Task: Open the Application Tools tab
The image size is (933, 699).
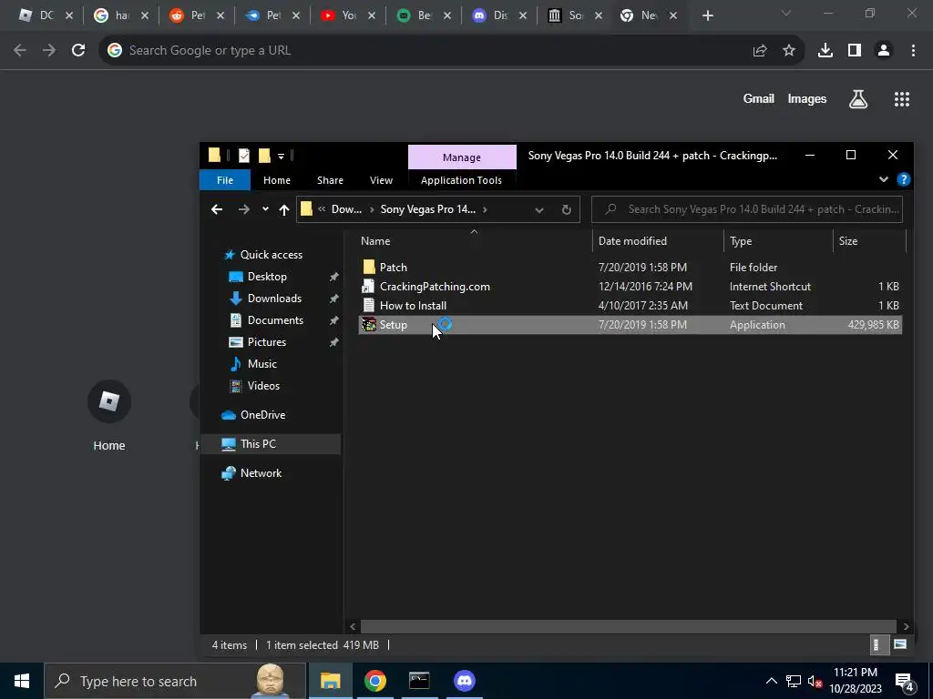Action: [x=461, y=180]
